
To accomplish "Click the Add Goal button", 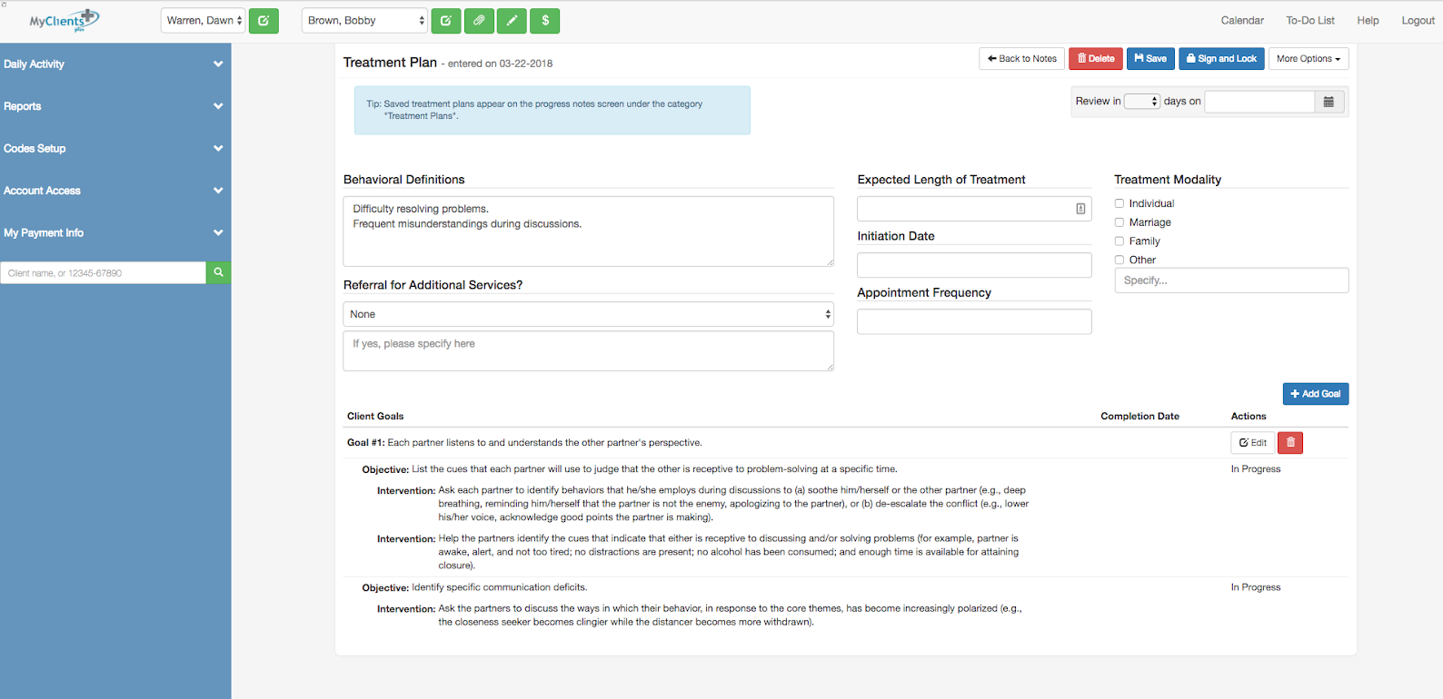I will (1315, 394).
